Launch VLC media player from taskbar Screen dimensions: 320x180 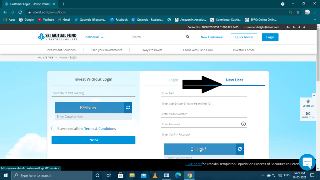[155, 175]
